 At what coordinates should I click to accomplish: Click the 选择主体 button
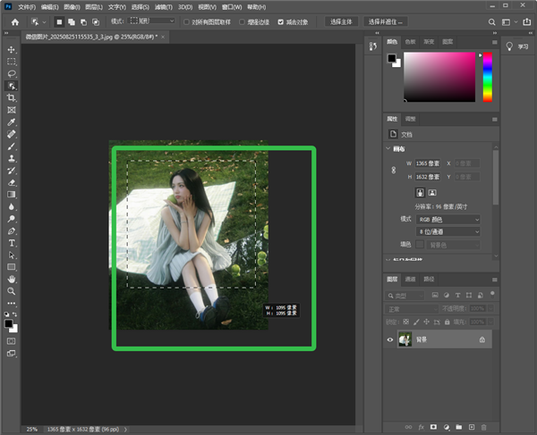[341, 21]
